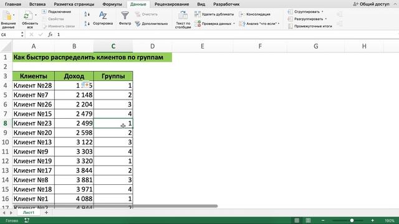The image size is (399, 224).
Task: Click the fx insert function icon
Action: click(50, 35)
